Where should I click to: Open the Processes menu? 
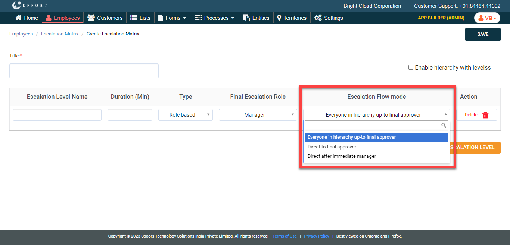coord(215,18)
